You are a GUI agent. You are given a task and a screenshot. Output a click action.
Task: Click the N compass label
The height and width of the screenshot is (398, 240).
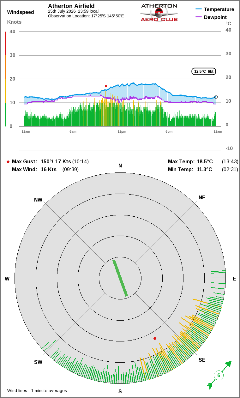120,166
